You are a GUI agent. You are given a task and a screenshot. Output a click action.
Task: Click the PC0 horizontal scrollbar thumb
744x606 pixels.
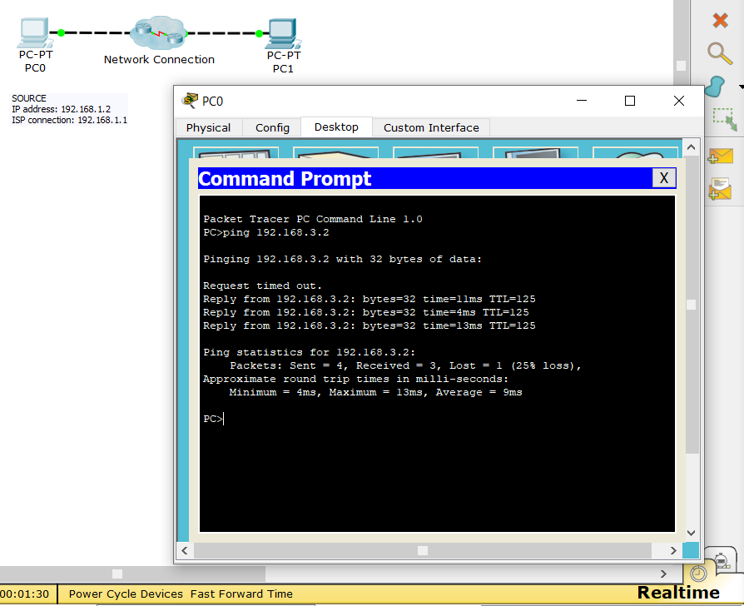tap(422, 550)
